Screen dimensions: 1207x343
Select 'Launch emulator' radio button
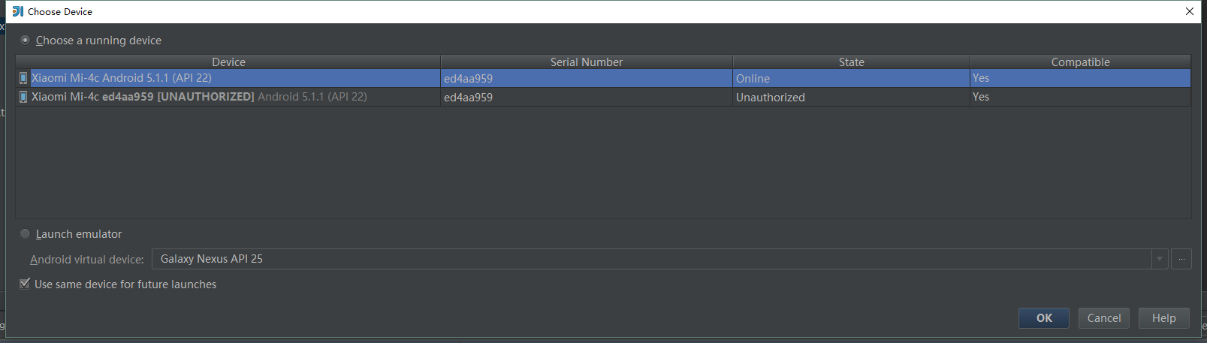point(26,234)
